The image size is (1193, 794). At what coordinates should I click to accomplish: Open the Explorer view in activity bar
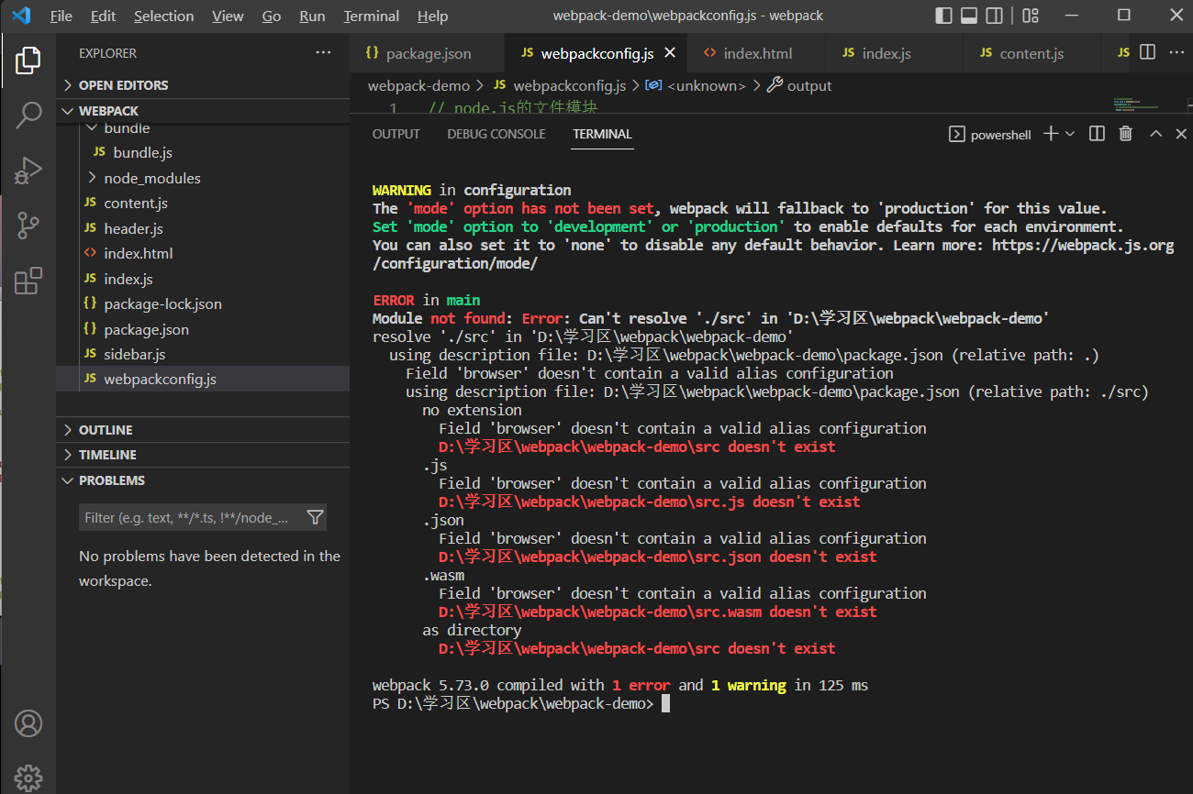click(x=28, y=61)
